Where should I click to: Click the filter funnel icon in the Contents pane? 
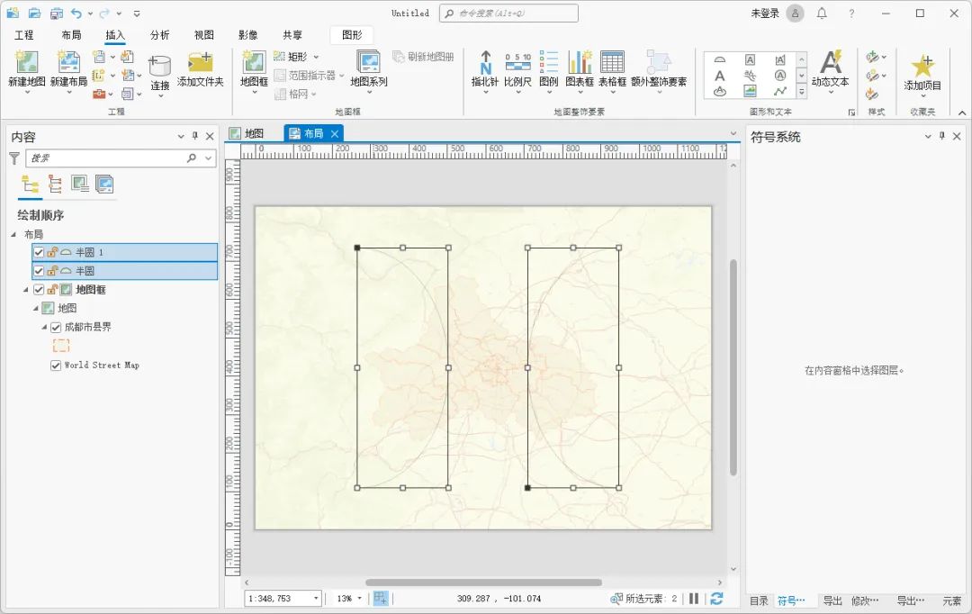click(x=14, y=158)
